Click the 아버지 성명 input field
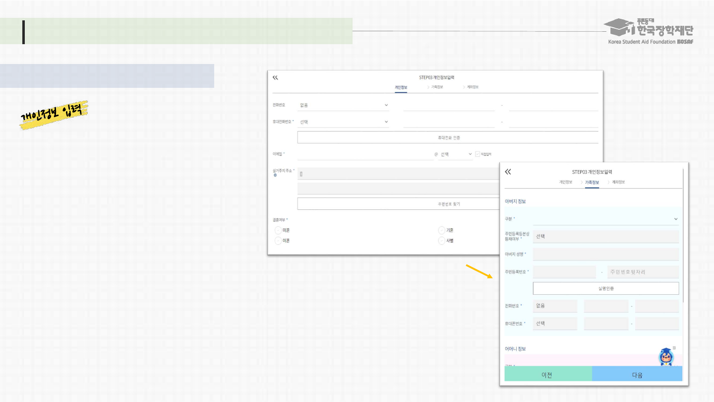This screenshot has width=714, height=402. 605,255
